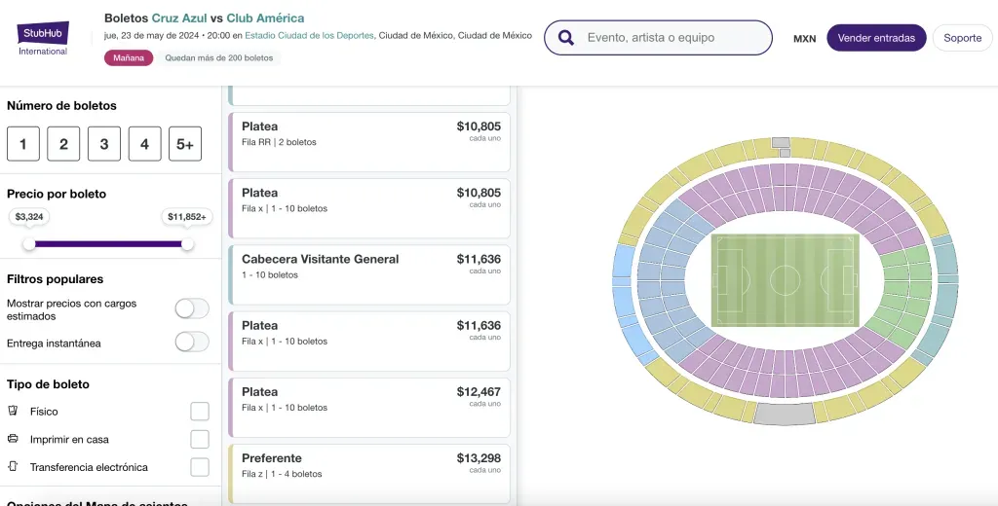This screenshot has height=506, width=998.
Task: Open the Preferente Fila z listing
Action: point(370,473)
